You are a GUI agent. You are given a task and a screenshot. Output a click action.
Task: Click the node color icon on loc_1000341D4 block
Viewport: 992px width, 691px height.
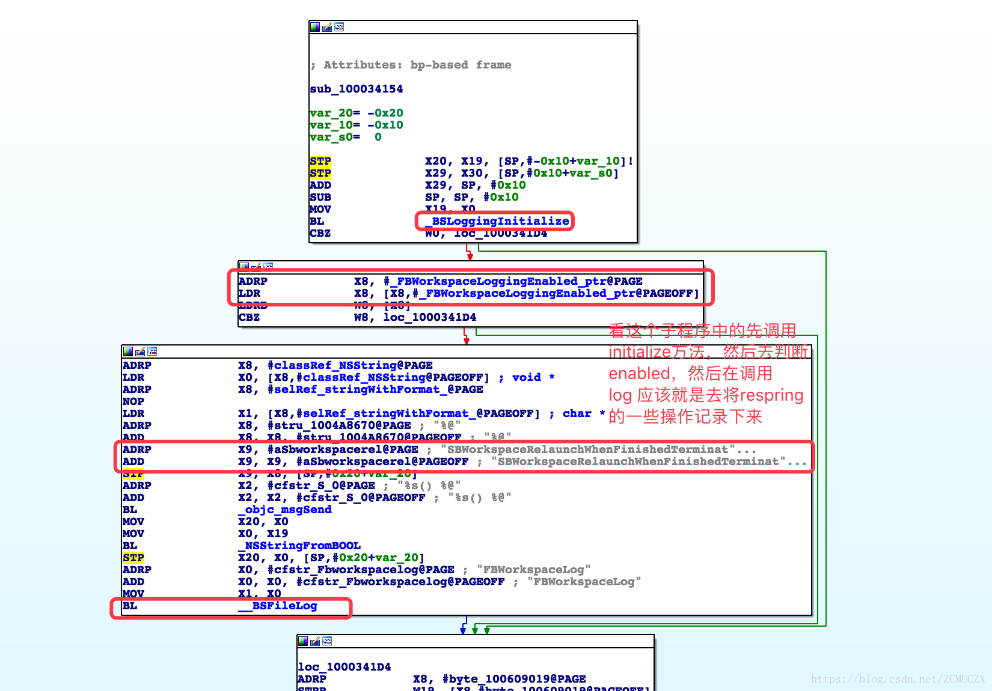coord(303,641)
